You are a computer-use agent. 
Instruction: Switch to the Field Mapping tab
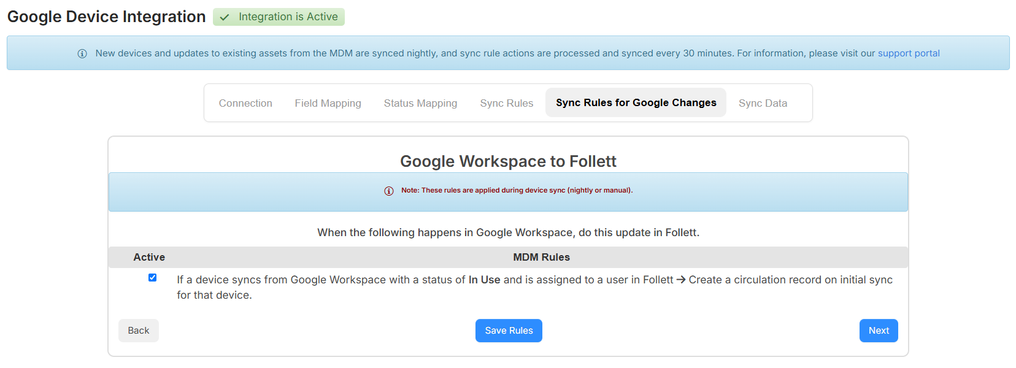[328, 103]
